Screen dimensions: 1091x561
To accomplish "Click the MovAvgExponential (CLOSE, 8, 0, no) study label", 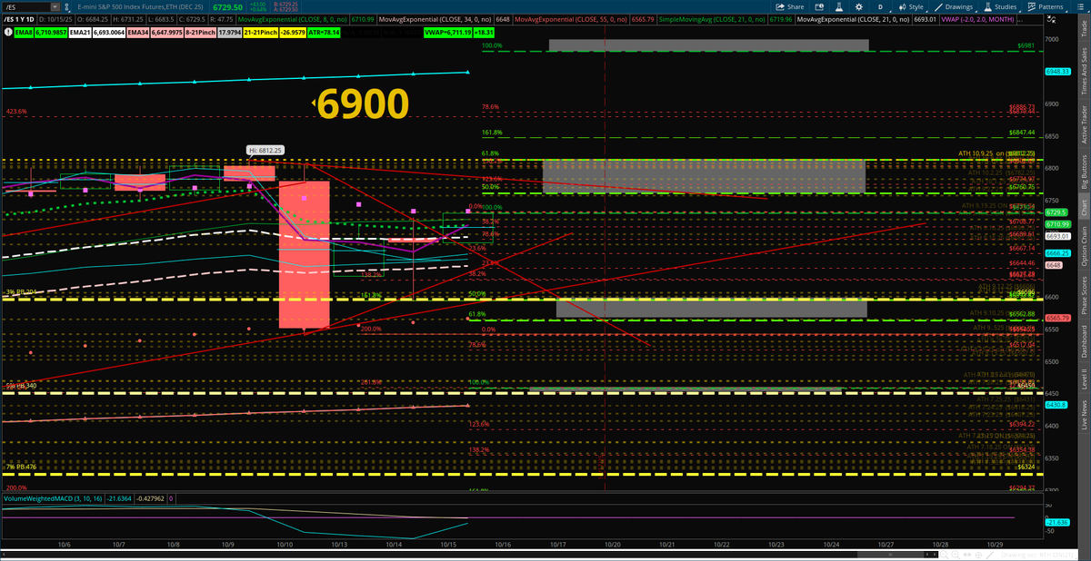I will coord(293,19).
